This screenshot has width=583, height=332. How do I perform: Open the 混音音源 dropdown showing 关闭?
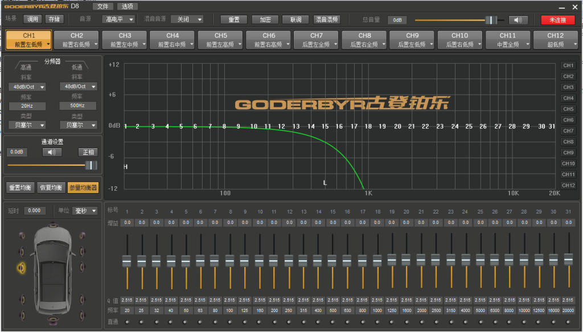[x=187, y=19]
